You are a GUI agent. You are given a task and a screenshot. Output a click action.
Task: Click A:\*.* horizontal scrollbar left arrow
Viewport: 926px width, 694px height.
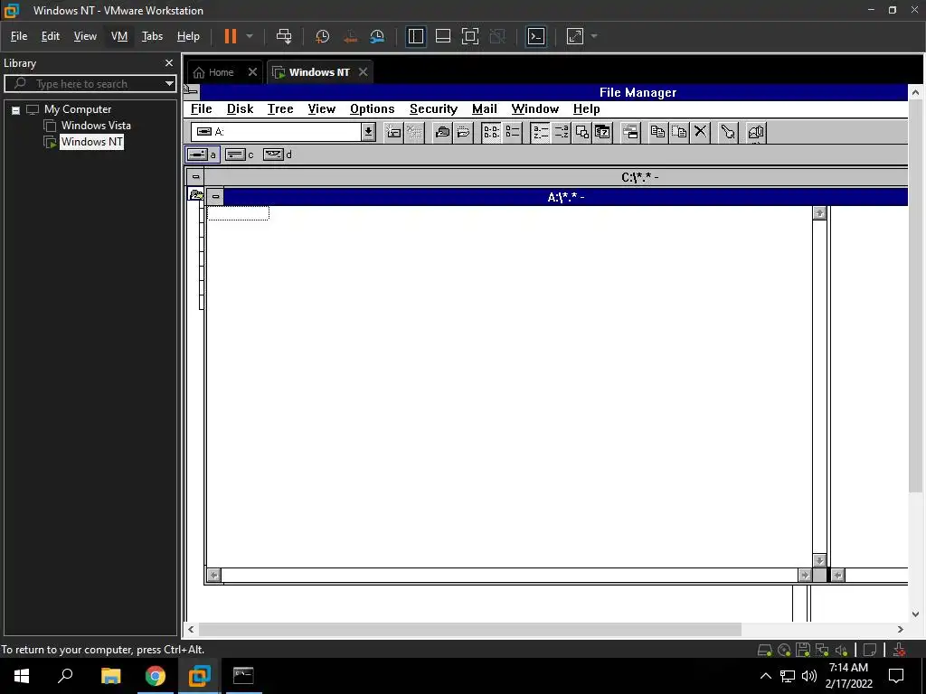pos(213,575)
